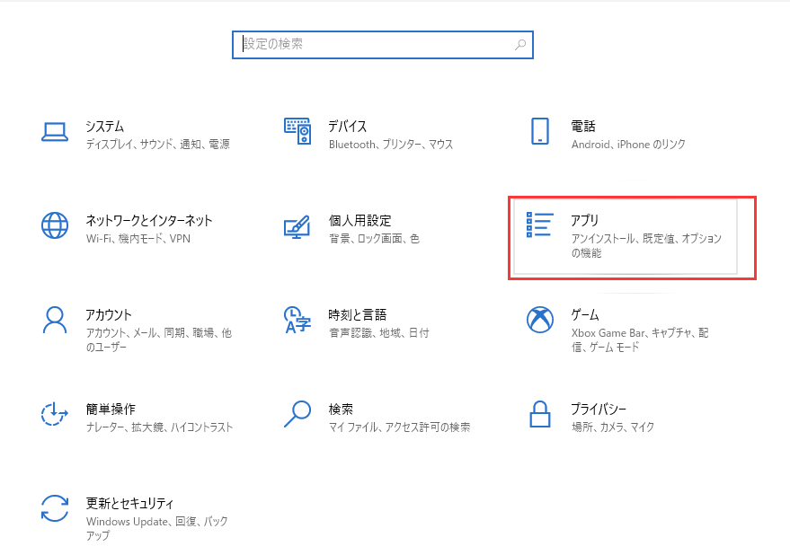
Task: Click the 時刻と言語 clock icon
Action: (x=297, y=320)
